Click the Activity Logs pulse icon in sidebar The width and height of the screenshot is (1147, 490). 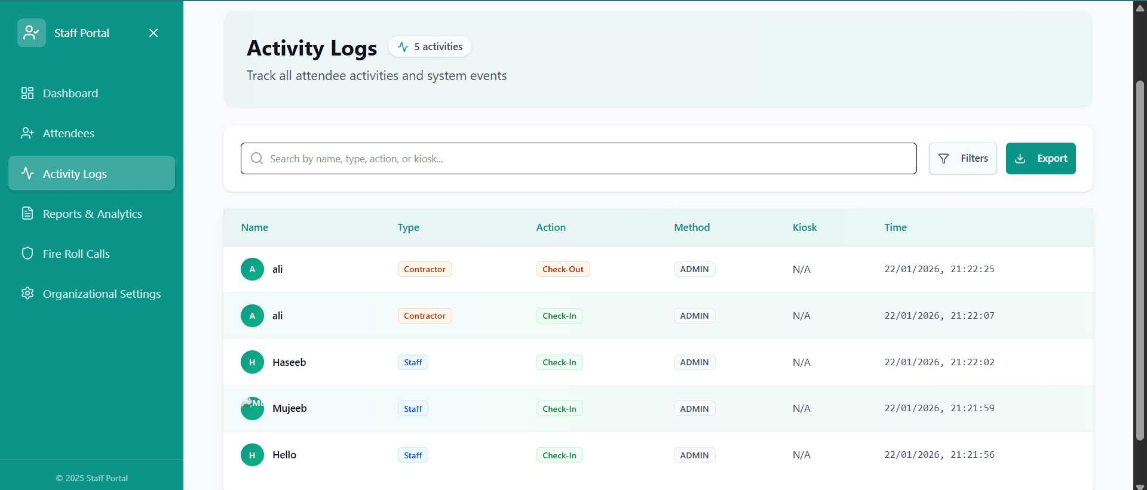[27, 173]
